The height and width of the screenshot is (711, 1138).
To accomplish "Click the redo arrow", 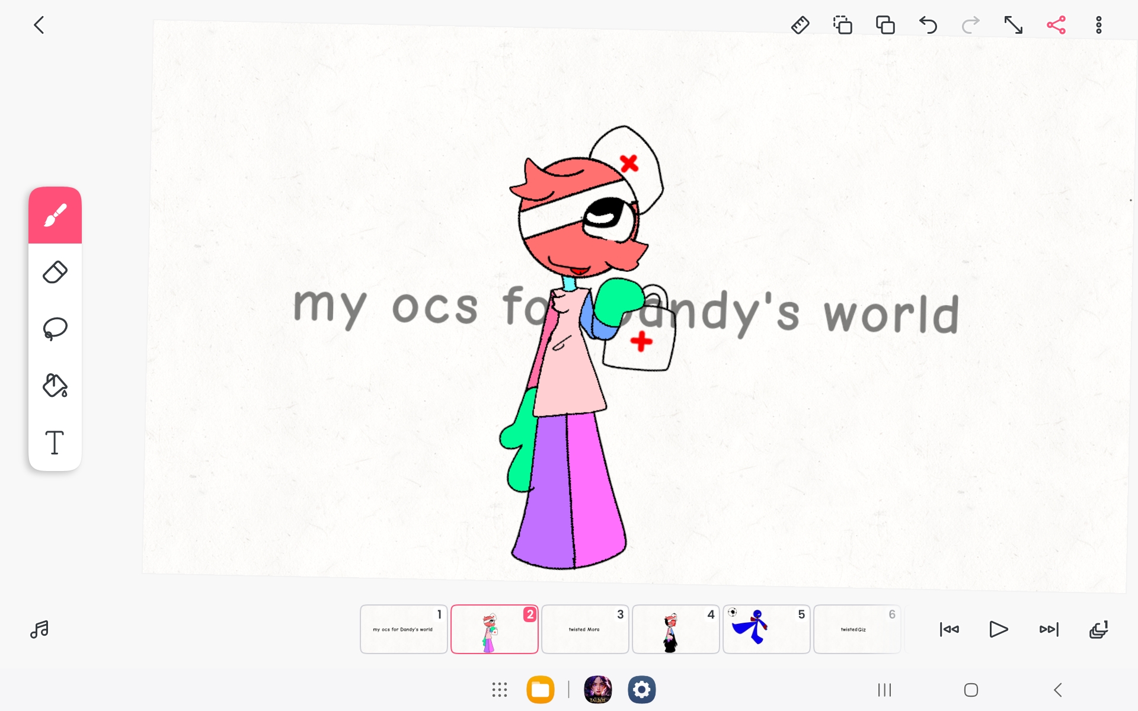I will pyautogui.click(x=970, y=25).
